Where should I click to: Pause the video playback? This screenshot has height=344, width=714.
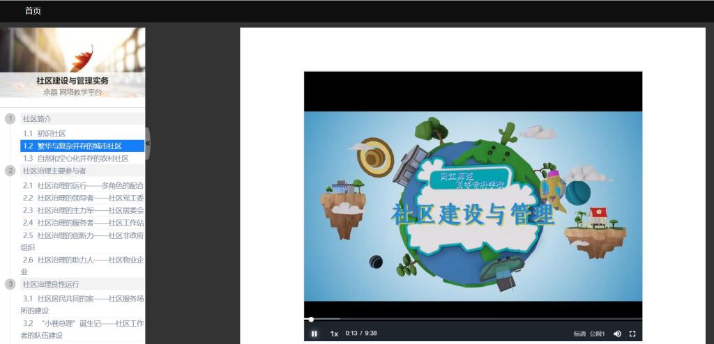(x=314, y=334)
